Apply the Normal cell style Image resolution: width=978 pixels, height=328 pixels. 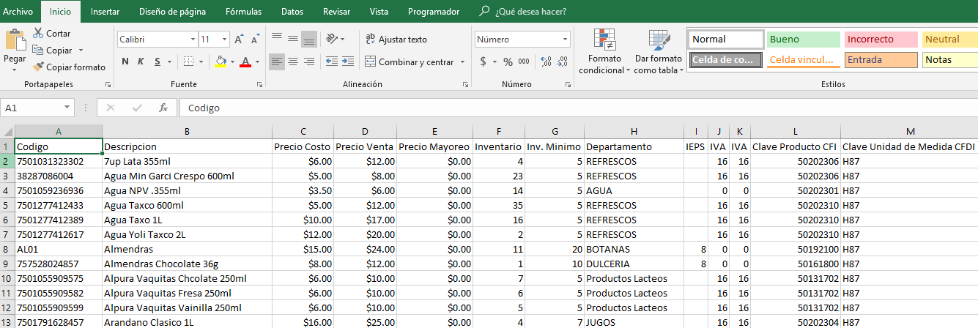726,40
